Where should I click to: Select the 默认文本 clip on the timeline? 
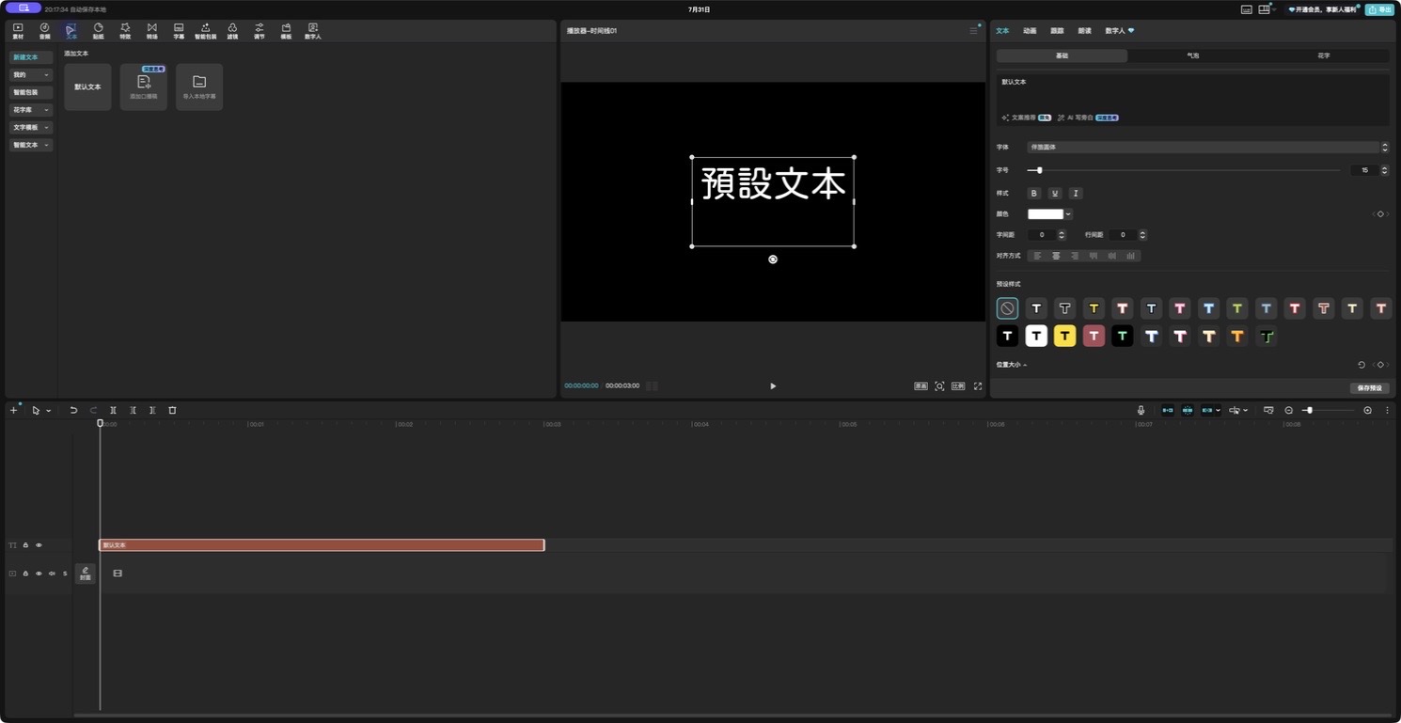click(322, 545)
